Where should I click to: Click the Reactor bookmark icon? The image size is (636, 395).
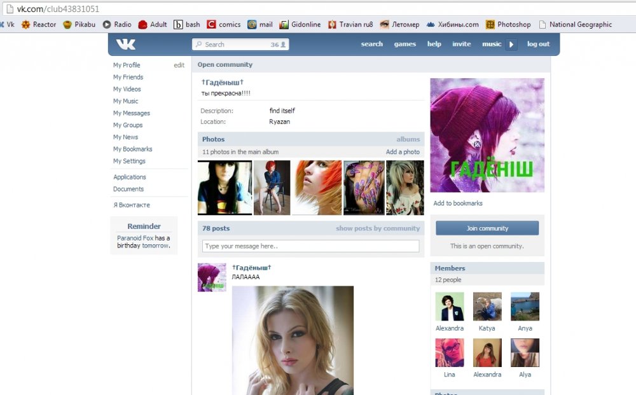tap(26, 25)
